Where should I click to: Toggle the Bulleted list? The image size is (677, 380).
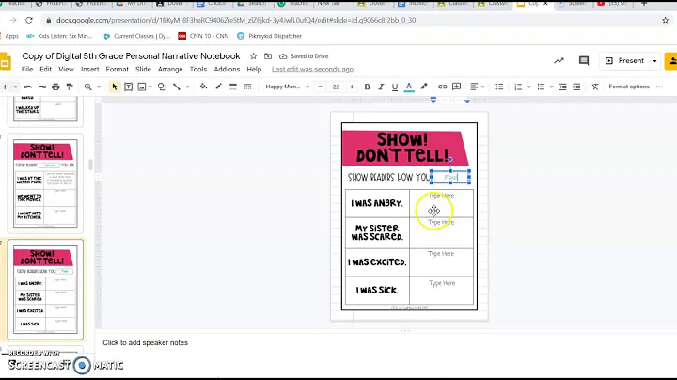coord(541,87)
